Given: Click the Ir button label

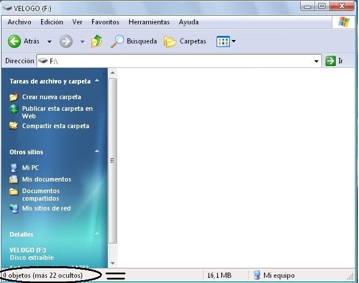Looking at the screenshot, I should pyautogui.click(x=340, y=61).
